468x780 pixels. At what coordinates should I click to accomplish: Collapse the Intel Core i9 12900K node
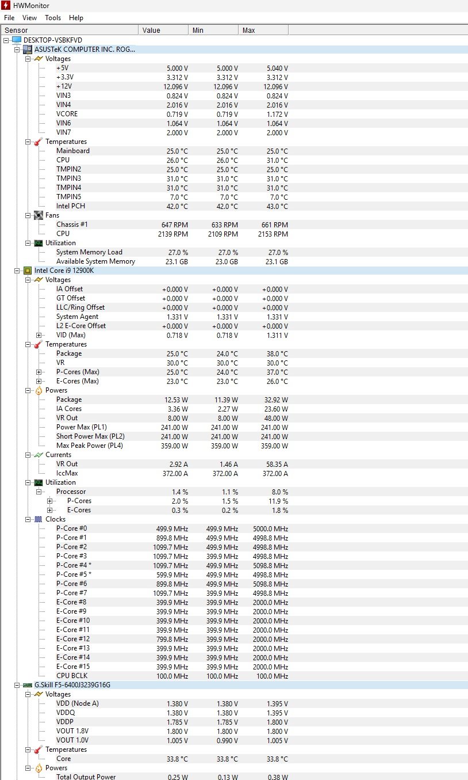[x=17, y=271]
